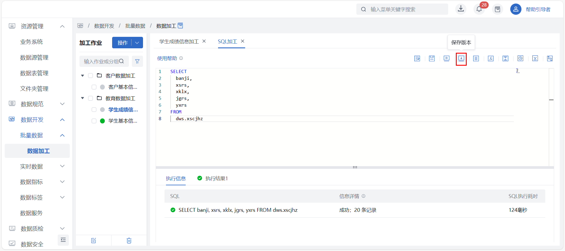The width and height of the screenshot is (565, 251).
Task: Open the 操作 dropdown arrow
Action: 137,43
